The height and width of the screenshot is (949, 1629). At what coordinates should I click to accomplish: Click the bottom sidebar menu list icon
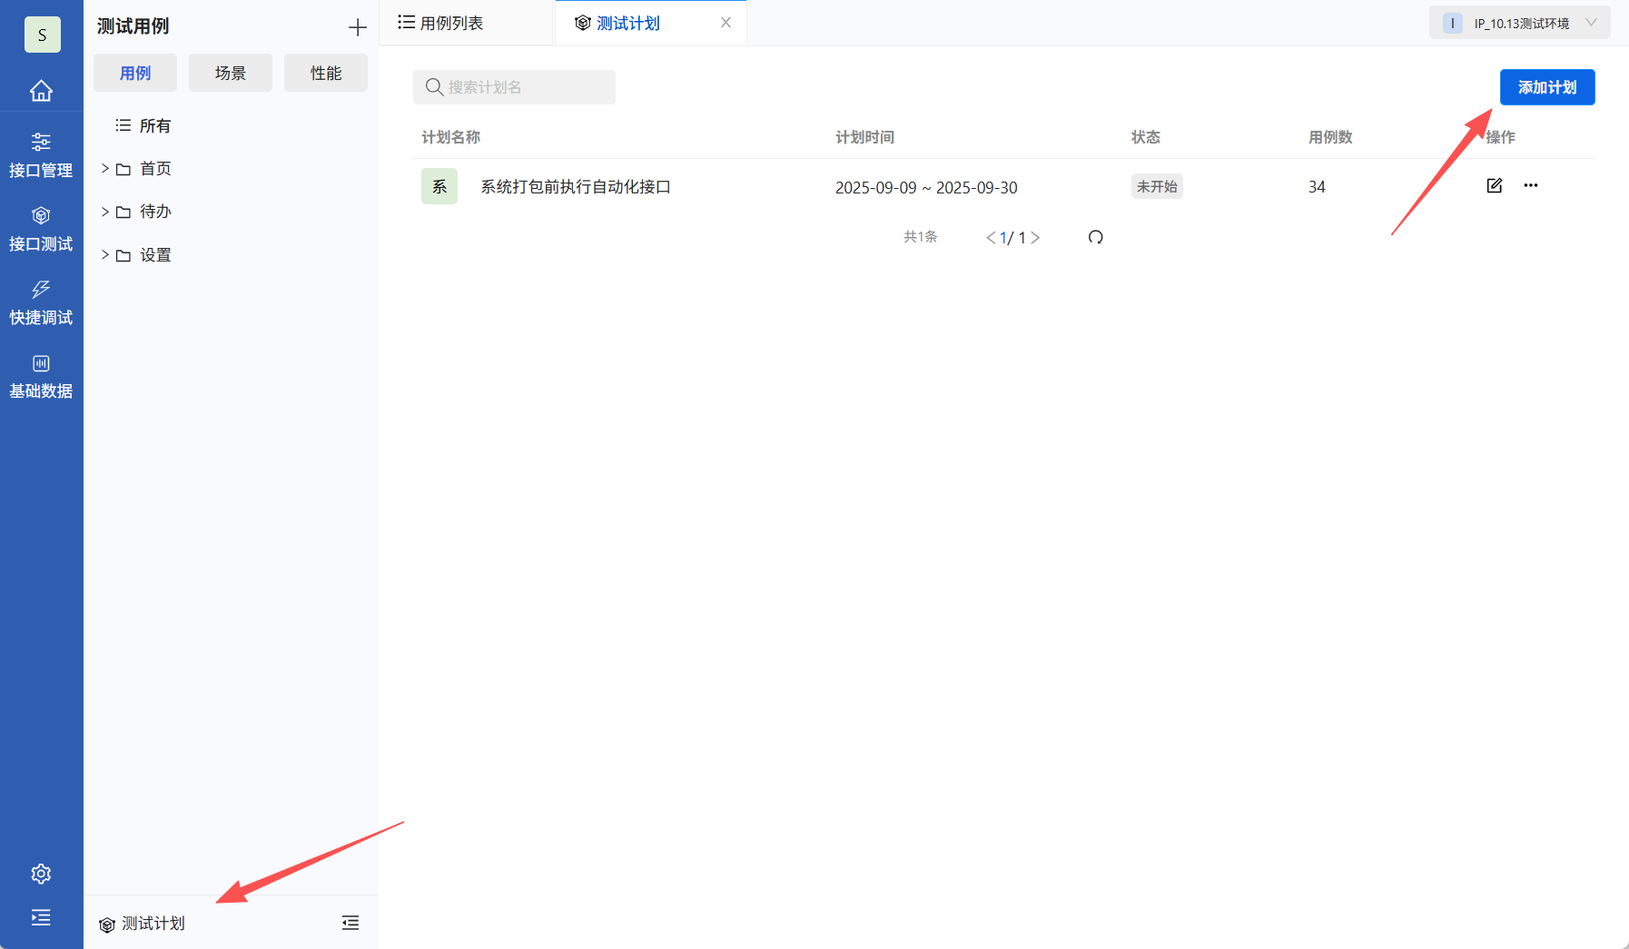click(41, 917)
